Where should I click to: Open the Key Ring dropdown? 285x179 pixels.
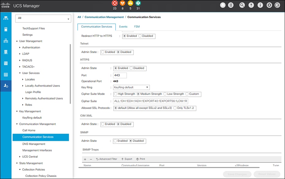point(131,88)
